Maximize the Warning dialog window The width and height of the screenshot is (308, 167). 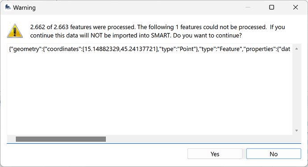coord(272,8)
